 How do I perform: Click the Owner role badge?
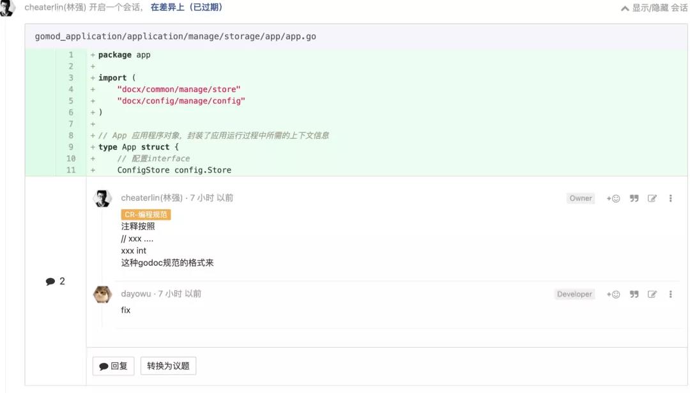tap(580, 199)
